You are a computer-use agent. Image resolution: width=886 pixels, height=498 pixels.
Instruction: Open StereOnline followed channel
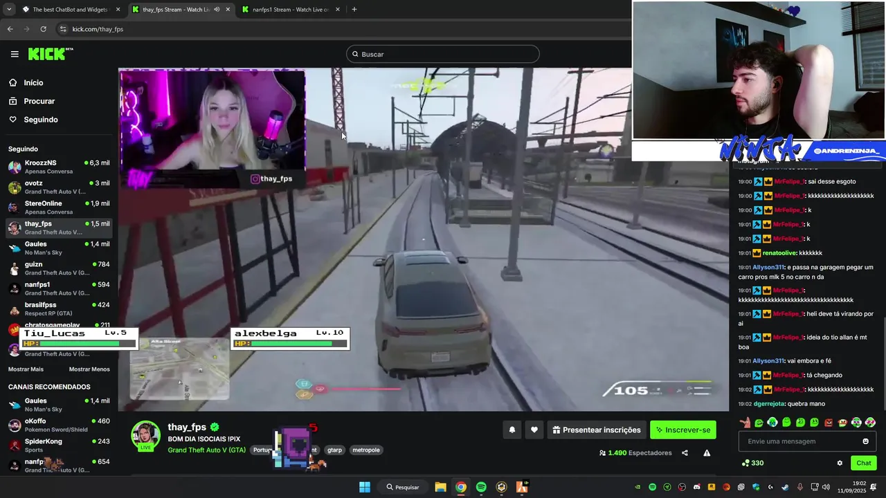59,207
